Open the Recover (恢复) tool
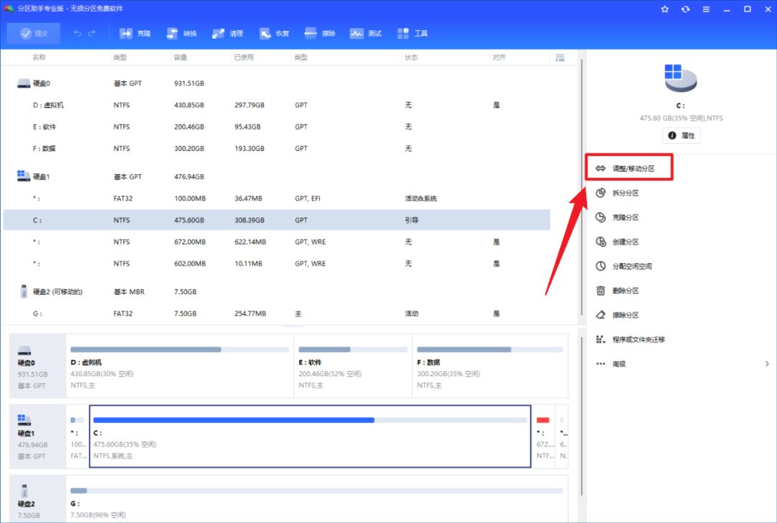The height and width of the screenshot is (523, 777). [274, 33]
